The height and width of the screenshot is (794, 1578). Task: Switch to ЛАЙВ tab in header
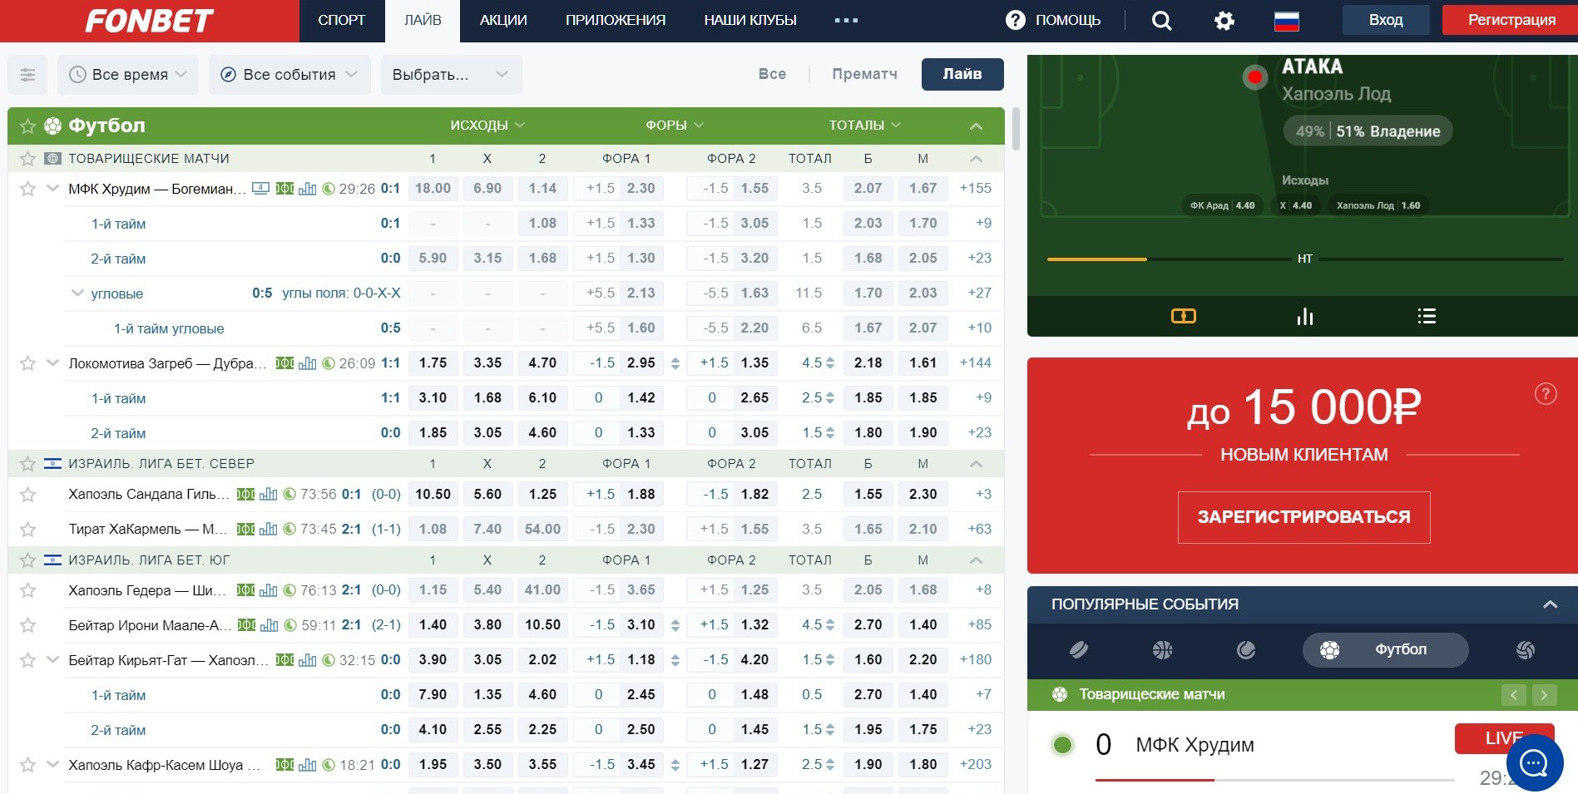423,21
